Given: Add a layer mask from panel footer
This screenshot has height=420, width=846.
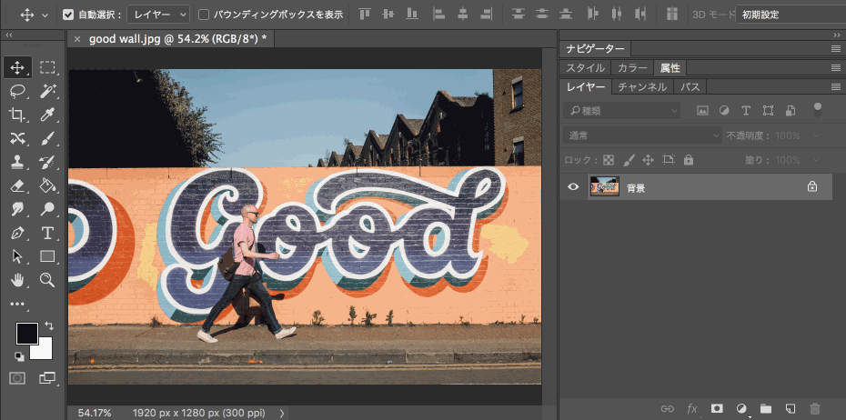Looking at the screenshot, I should click(x=717, y=409).
